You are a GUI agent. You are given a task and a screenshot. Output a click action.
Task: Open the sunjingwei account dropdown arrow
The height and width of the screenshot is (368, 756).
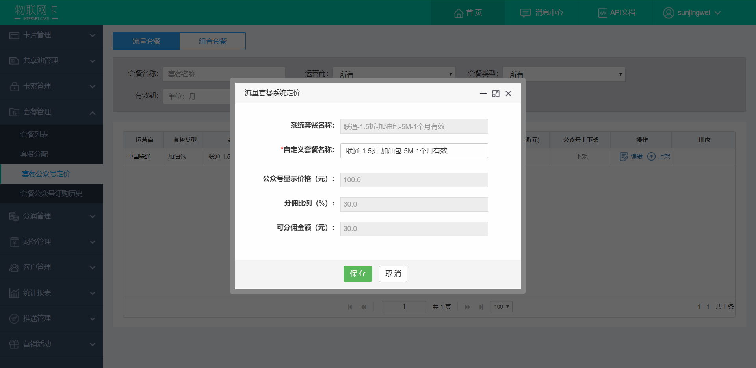[x=718, y=13]
